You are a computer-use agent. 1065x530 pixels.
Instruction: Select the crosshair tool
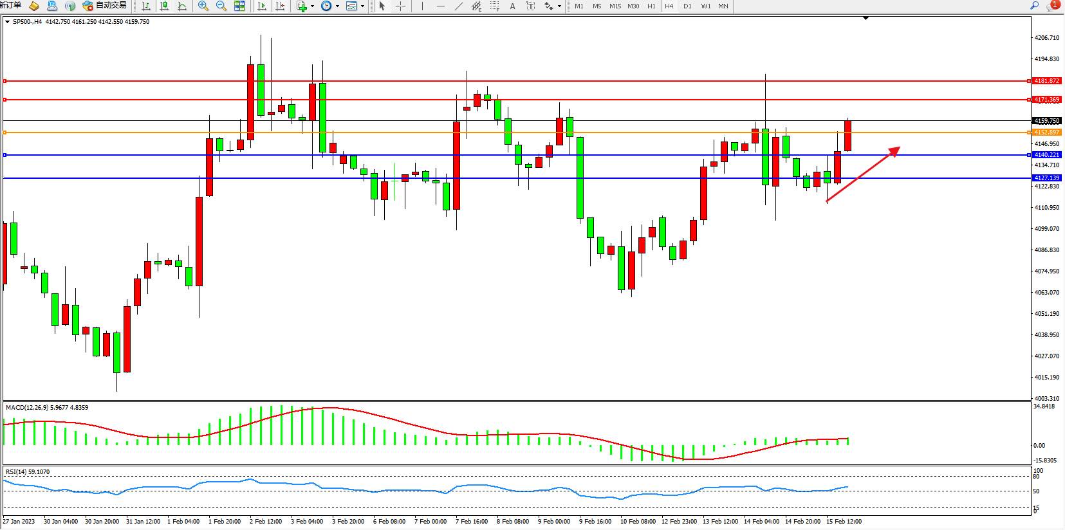(400, 6)
